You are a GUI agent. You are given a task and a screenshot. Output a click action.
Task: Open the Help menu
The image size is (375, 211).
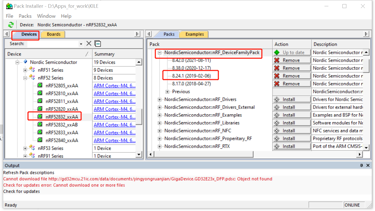tap(66, 16)
